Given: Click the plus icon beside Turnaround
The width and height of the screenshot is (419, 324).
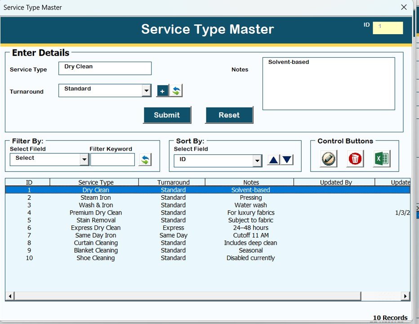Looking at the screenshot, I should (x=162, y=91).
